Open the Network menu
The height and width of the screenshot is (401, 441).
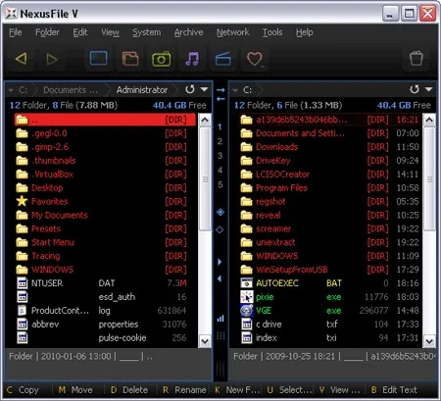coord(233,32)
